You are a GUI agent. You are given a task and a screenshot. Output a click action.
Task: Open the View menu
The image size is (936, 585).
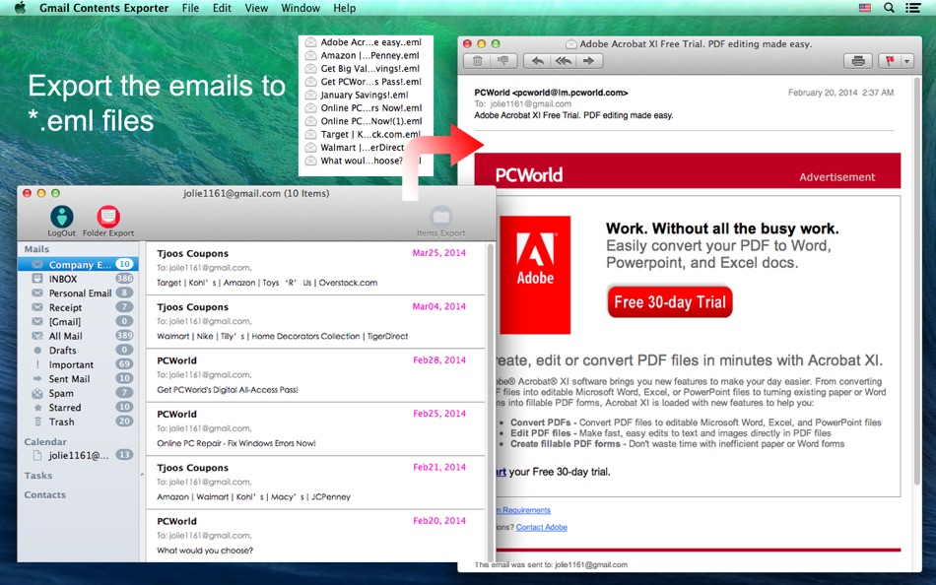coord(256,8)
